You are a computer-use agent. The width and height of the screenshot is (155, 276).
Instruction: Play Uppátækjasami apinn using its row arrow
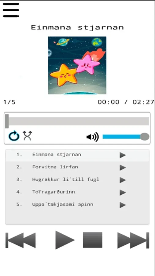(123, 205)
